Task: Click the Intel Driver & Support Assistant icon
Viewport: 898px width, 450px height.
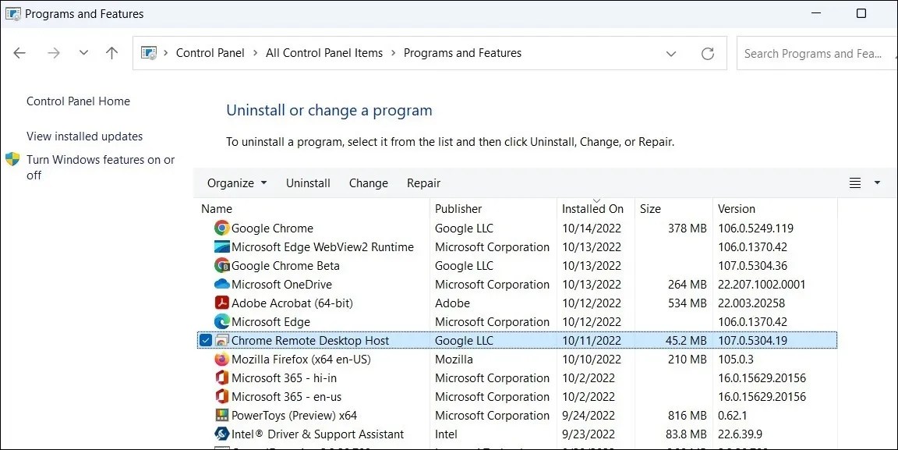Action: 221,434
